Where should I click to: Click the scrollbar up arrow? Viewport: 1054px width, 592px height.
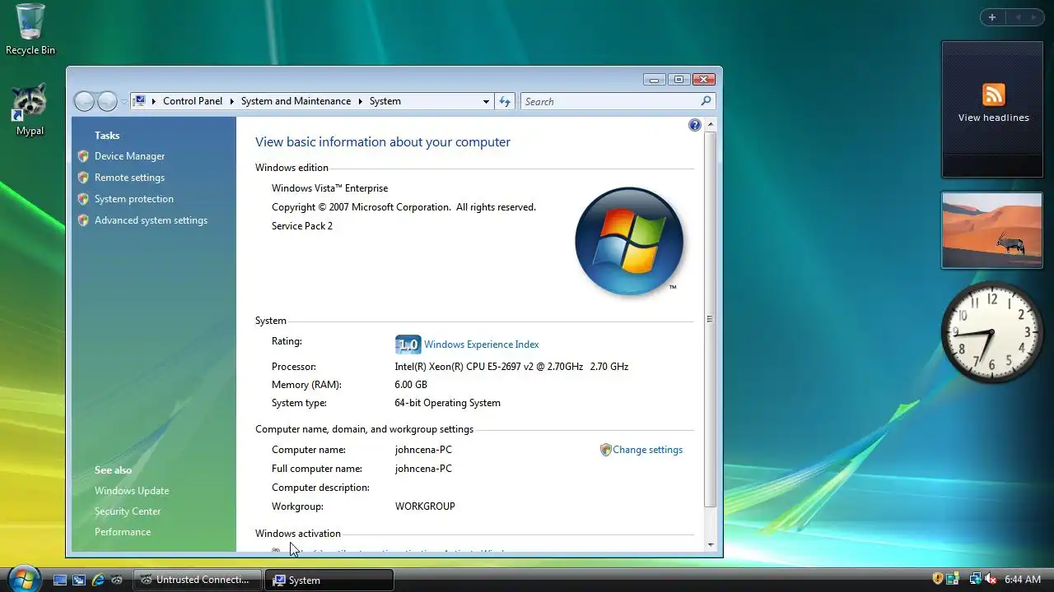point(711,124)
